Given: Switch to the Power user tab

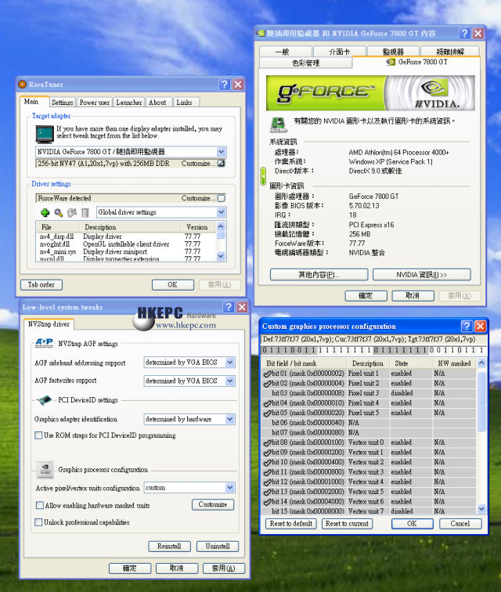Looking at the screenshot, I should (95, 103).
